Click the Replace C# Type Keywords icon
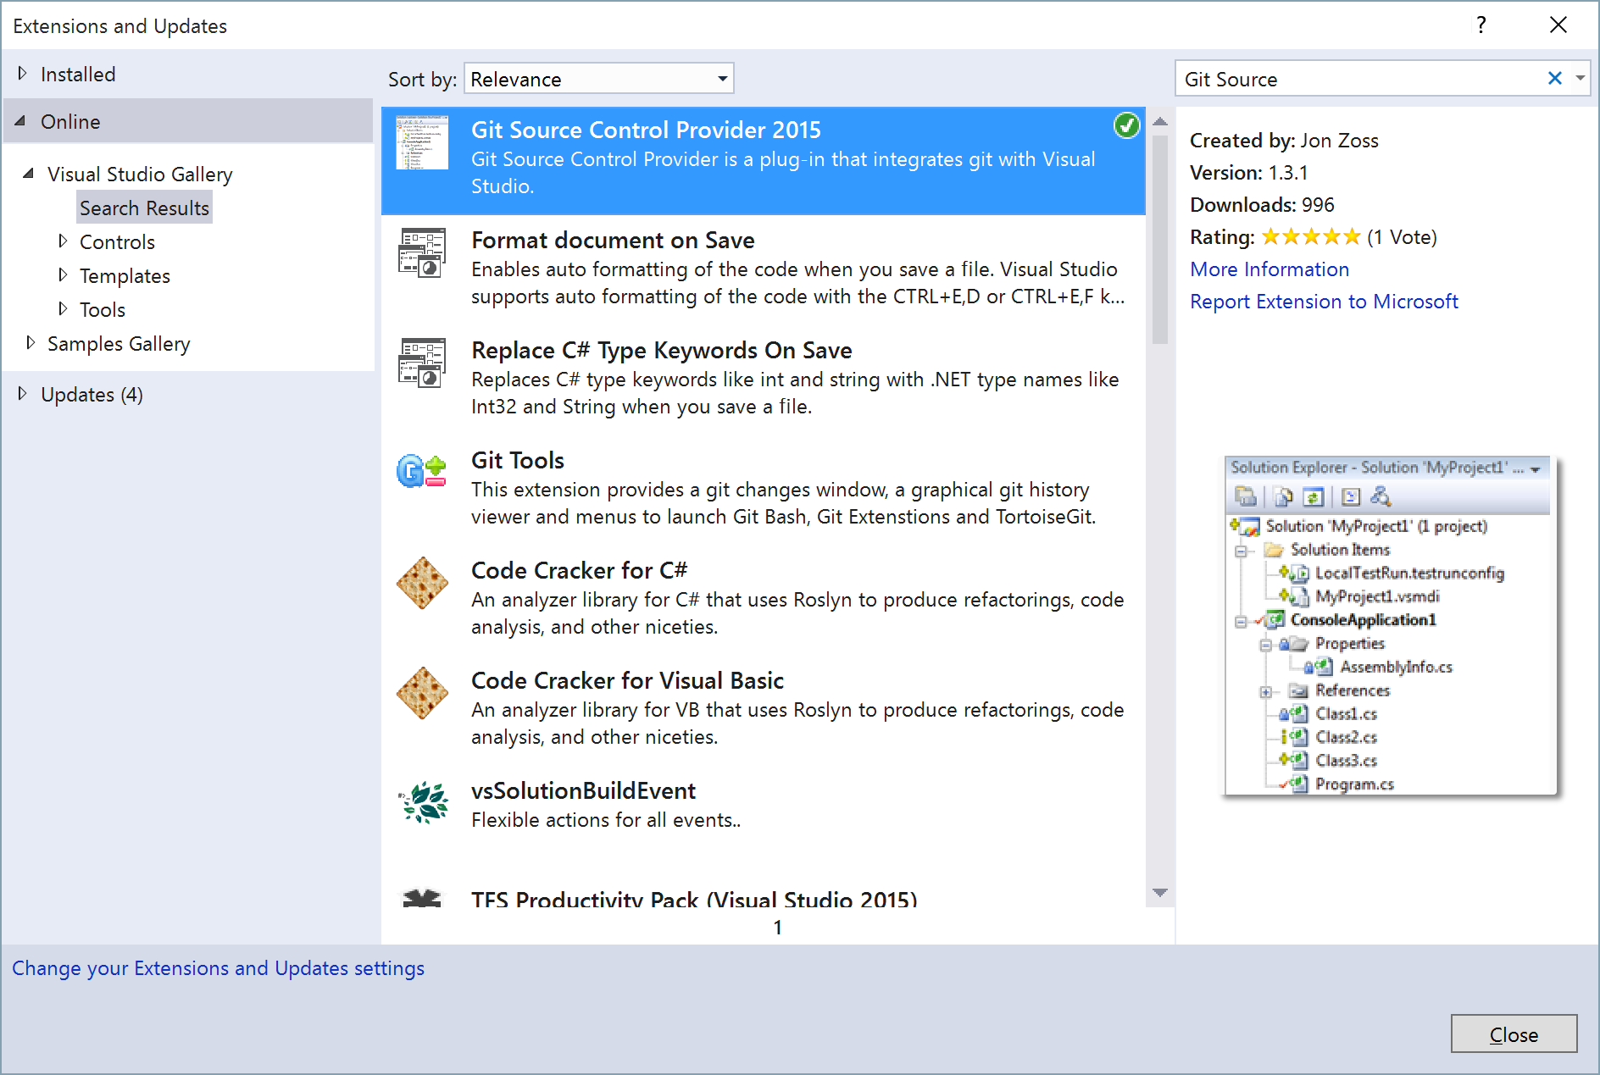Image resolution: width=1600 pixels, height=1075 pixels. tap(422, 363)
